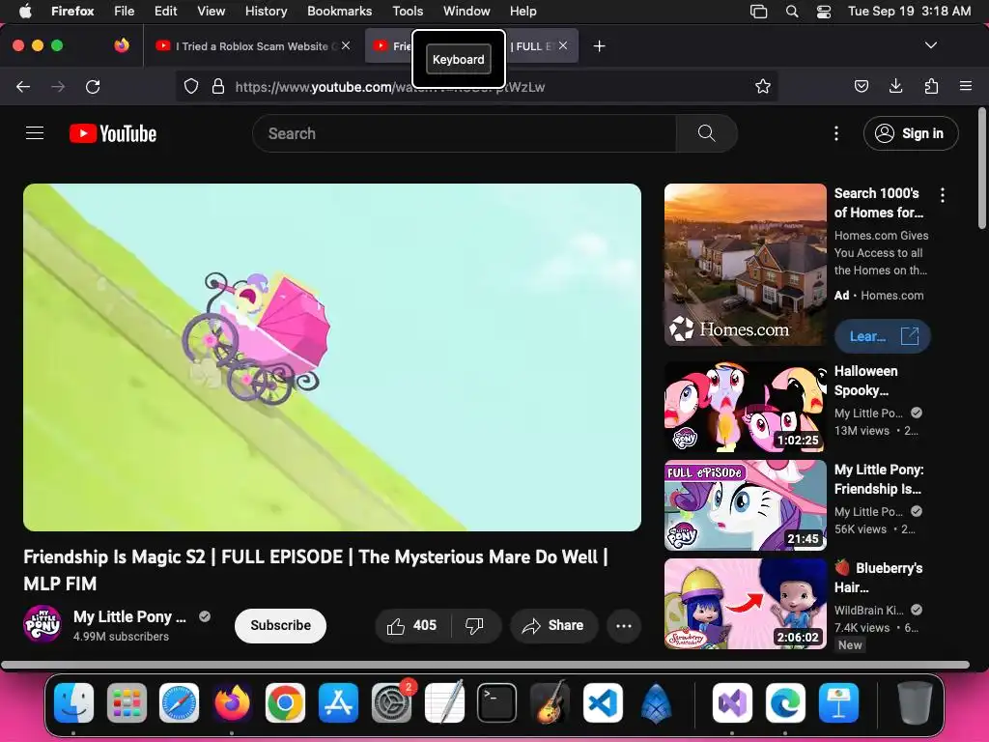Open Google Chrome in dock

pos(285,702)
